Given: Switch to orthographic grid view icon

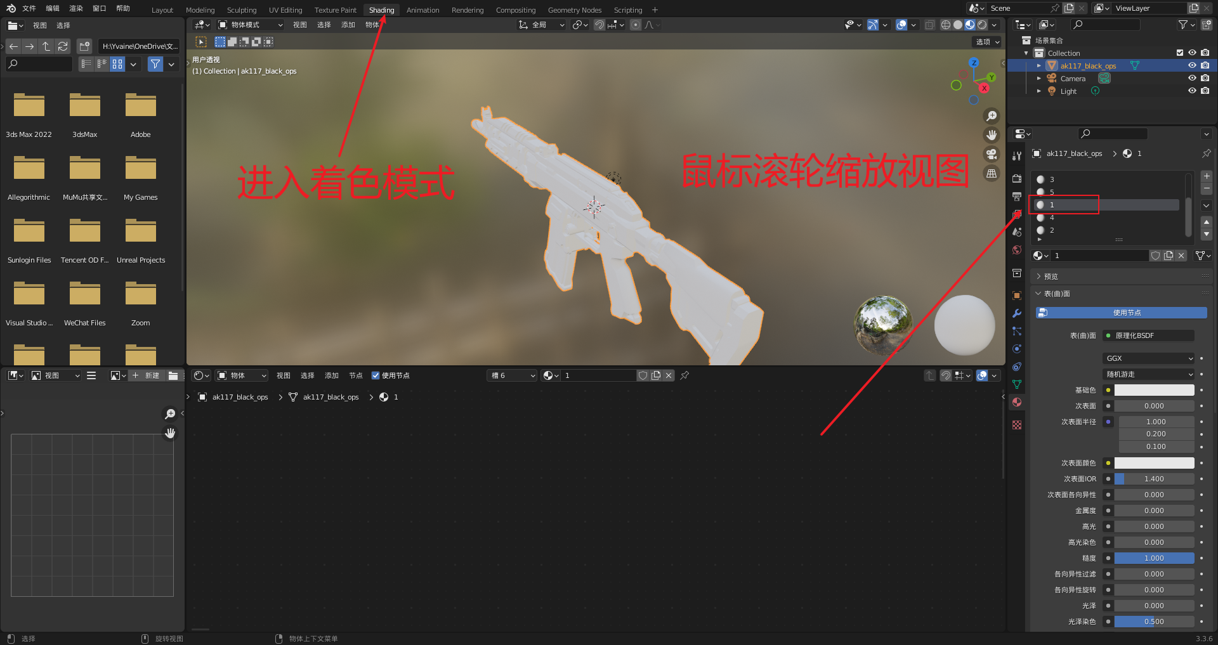Looking at the screenshot, I should click(991, 173).
